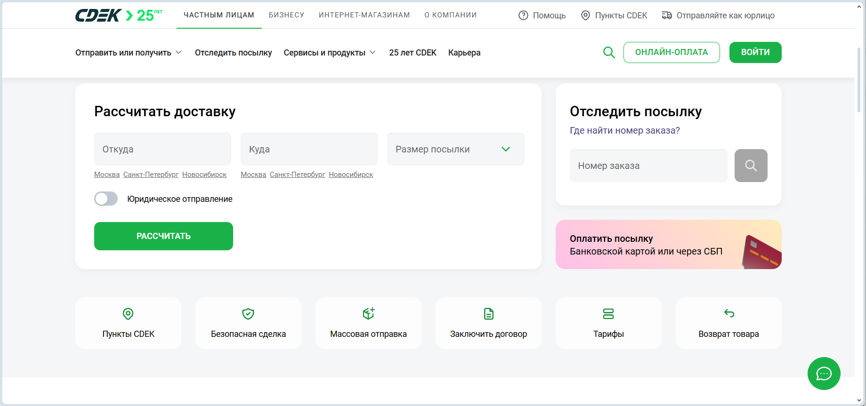Pick Санкт-Петербург under the Откуда field
Viewport: 866px width, 406px height.
[151, 175]
